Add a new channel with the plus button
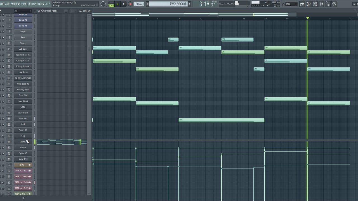The width and height of the screenshot is (358, 201). [23, 198]
